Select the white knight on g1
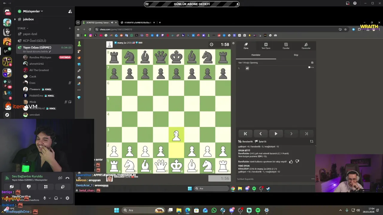This screenshot has width=383, height=215. point(207,166)
